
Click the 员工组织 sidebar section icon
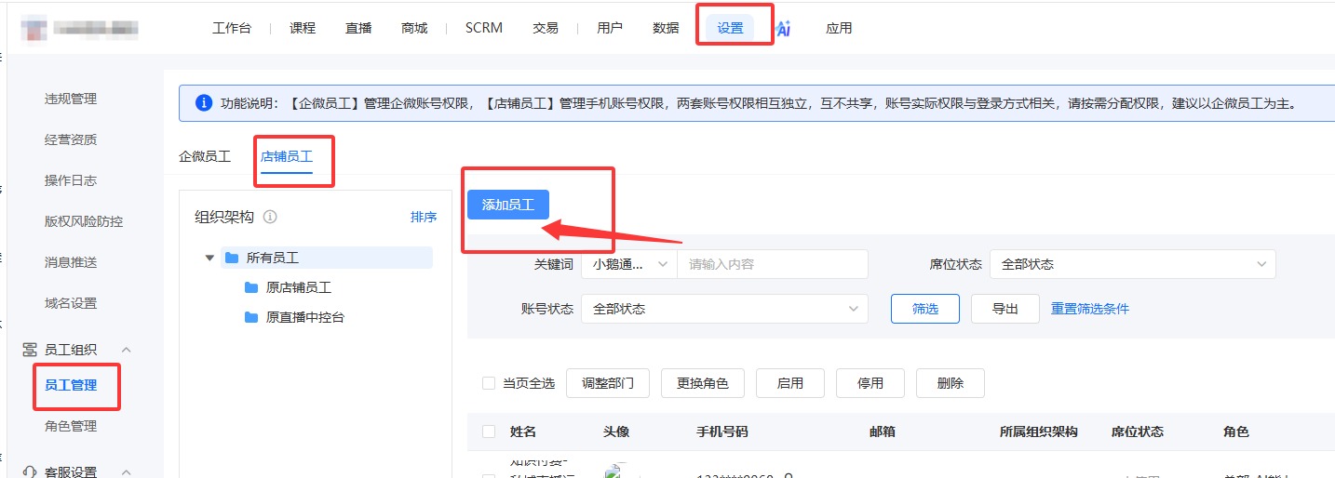(29, 350)
